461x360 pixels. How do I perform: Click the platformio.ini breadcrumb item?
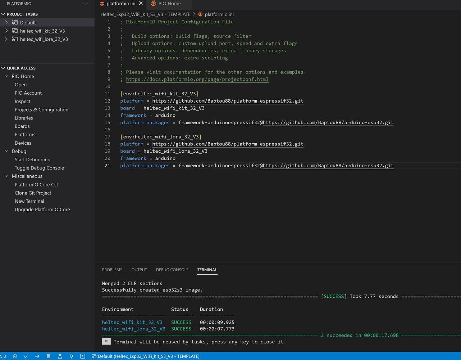(x=216, y=14)
